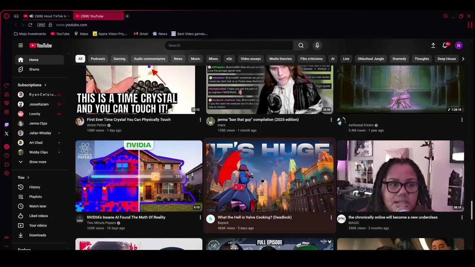Open the NVIDIA Two Minute Papers thumbnail
Viewport: 475px width, 267px height.
[x=139, y=176]
